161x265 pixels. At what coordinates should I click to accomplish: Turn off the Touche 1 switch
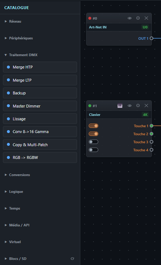point(93,126)
